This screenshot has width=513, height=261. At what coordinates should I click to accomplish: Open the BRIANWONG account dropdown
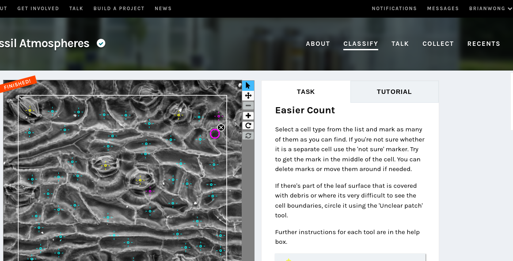490,8
